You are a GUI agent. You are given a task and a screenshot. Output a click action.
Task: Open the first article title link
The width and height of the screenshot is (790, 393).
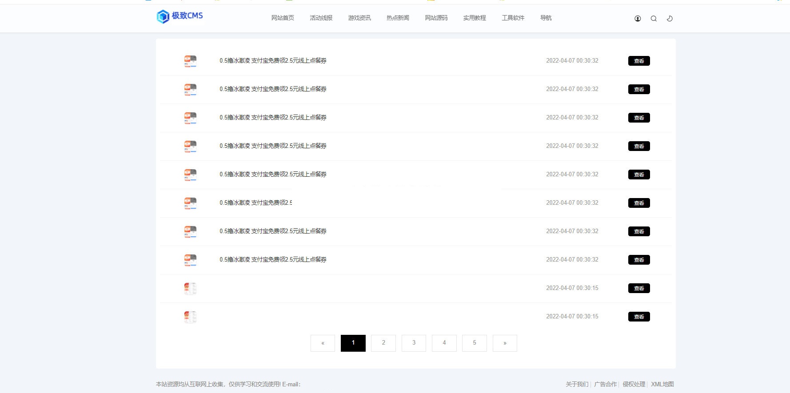click(273, 61)
